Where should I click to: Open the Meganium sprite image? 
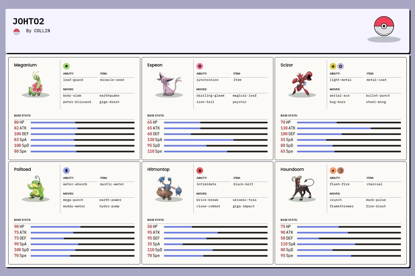(36, 84)
